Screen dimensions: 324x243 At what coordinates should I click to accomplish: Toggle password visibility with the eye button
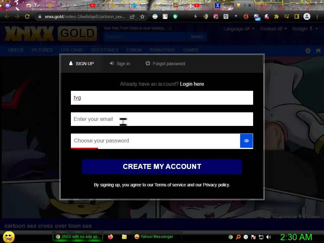click(246, 141)
